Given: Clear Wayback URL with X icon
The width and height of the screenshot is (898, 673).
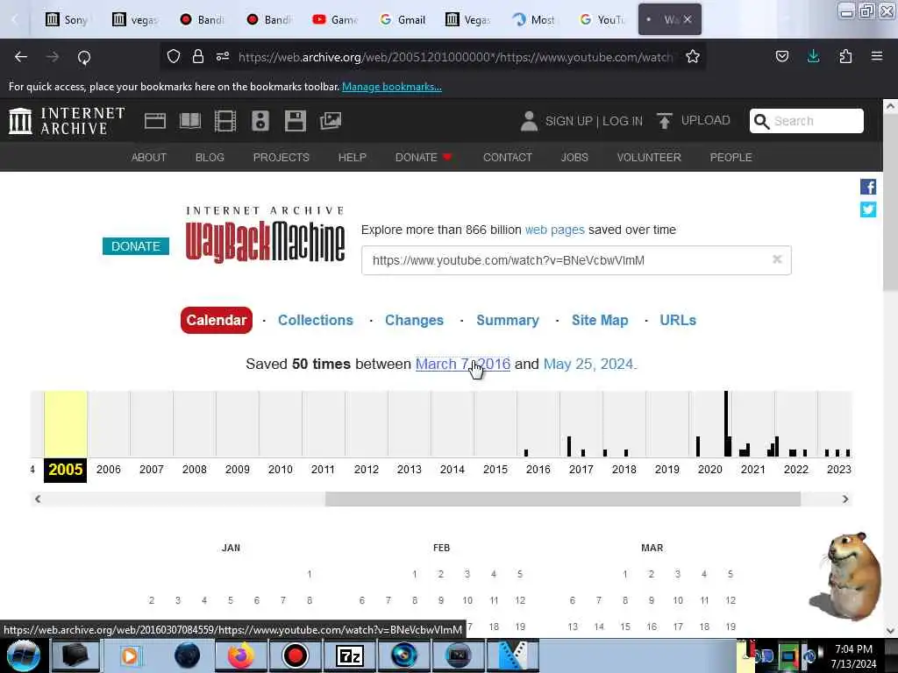Looking at the screenshot, I should point(777,259).
